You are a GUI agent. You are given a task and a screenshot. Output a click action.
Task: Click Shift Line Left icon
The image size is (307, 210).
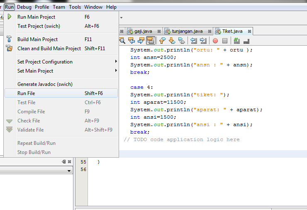194,41
